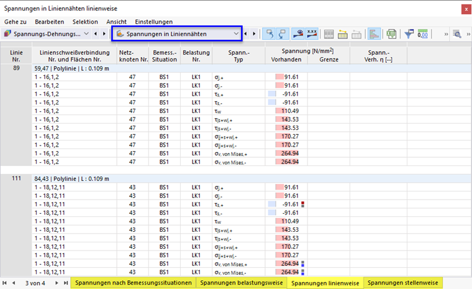Click the Linienschweißverbindung column header

pyautogui.click(x=75, y=56)
